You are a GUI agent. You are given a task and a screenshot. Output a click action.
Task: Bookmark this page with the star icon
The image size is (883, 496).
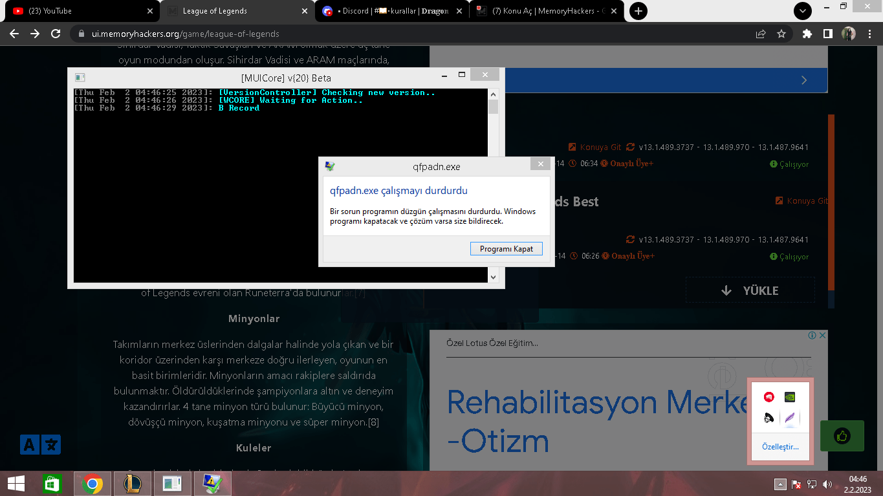tap(781, 34)
